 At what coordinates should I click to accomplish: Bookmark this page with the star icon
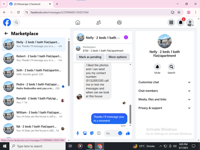[179, 12]
